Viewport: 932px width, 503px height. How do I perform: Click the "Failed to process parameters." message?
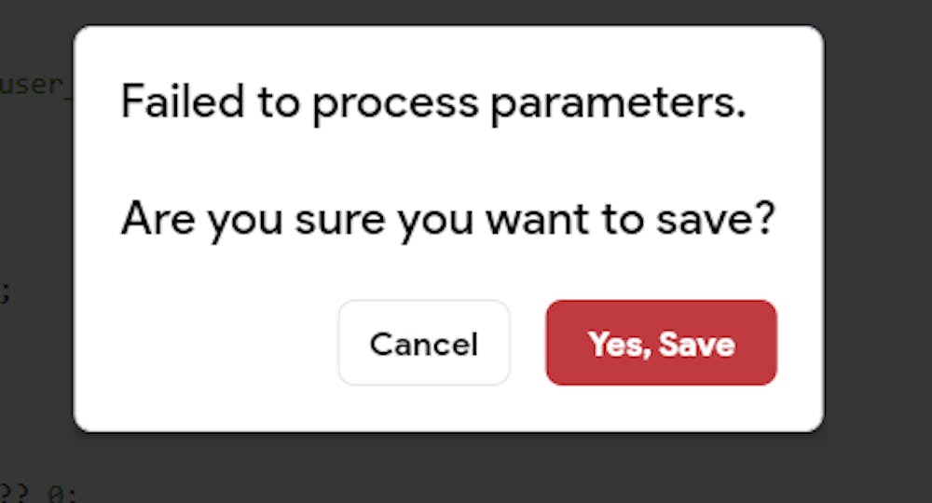point(433,102)
